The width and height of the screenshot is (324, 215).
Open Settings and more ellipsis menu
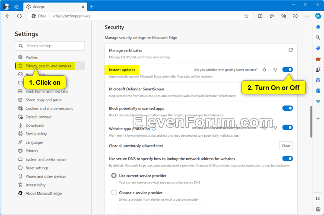click(307, 16)
